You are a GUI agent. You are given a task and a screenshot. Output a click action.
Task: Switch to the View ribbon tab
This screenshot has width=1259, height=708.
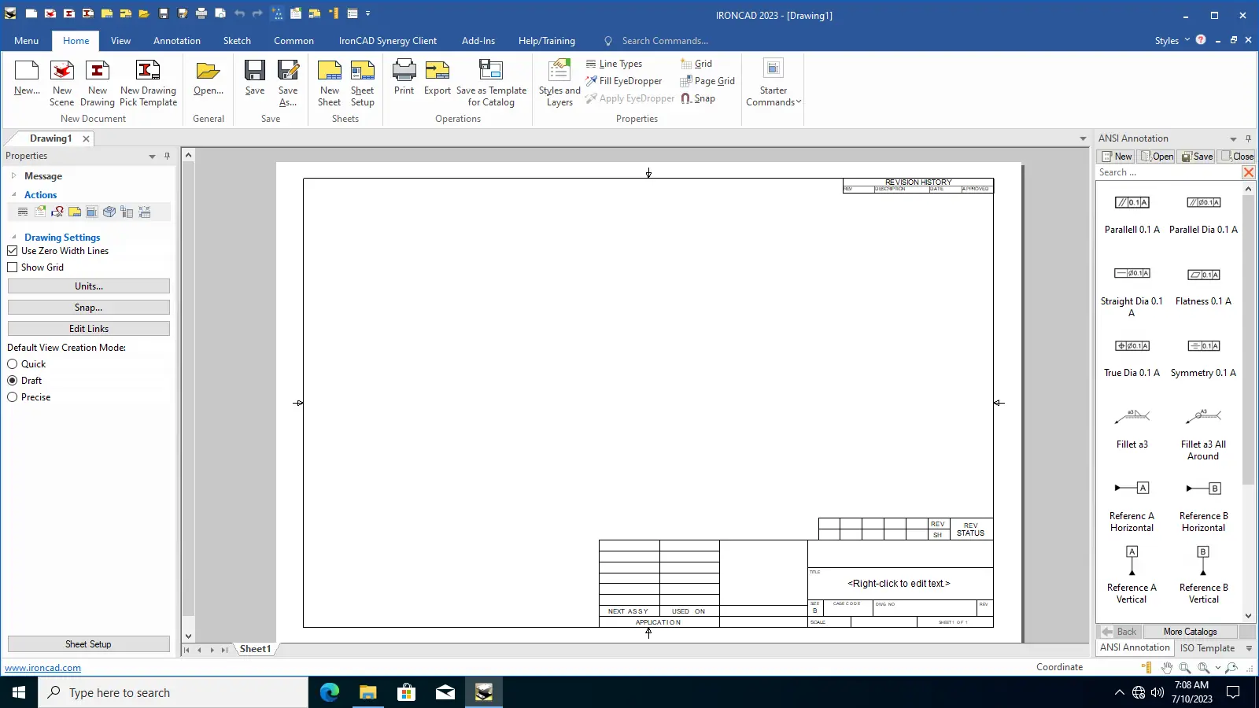(120, 41)
